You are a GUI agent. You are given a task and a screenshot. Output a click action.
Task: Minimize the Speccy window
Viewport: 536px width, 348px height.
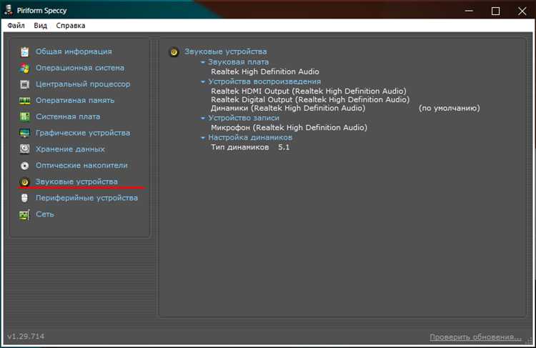[469, 11]
